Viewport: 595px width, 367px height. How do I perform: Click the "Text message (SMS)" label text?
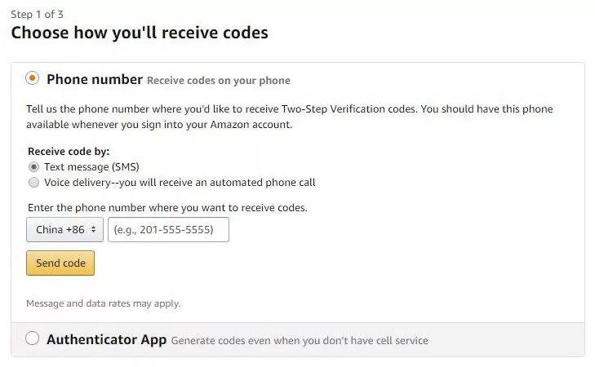pos(91,167)
